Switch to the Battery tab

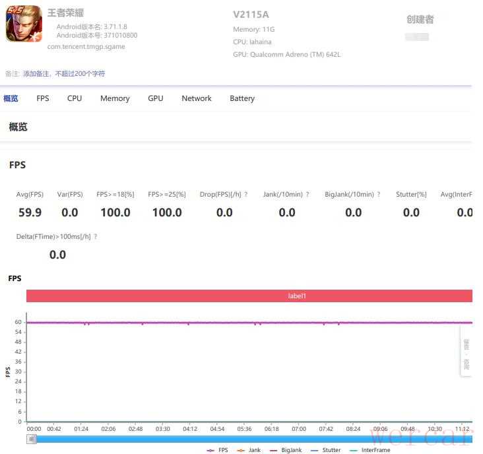tap(242, 98)
